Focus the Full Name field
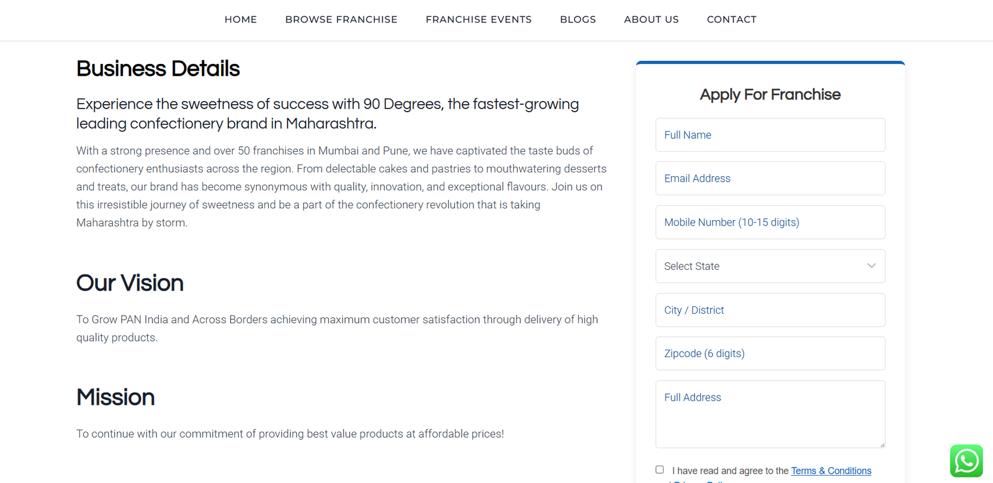The image size is (993, 483). pos(770,135)
